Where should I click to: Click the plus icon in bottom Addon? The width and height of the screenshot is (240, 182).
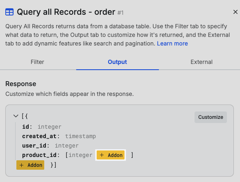click(22, 165)
